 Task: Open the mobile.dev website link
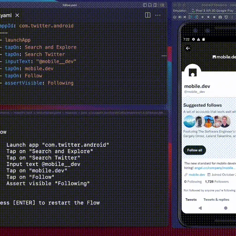(x=197, y=175)
